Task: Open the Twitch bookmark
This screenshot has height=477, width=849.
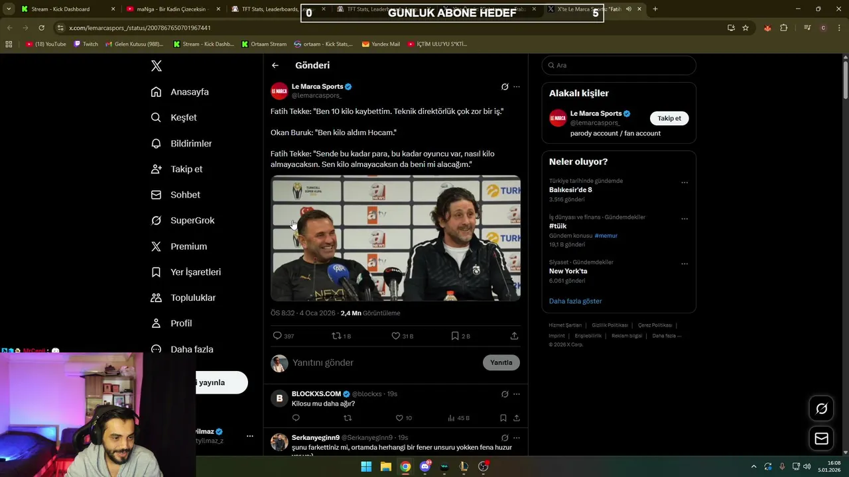Action: click(x=86, y=44)
